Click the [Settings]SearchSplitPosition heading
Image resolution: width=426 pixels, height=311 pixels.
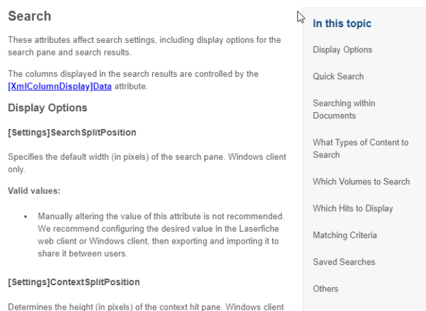point(72,133)
